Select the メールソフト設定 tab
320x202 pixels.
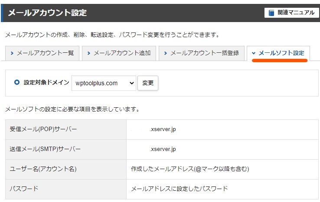point(278,53)
